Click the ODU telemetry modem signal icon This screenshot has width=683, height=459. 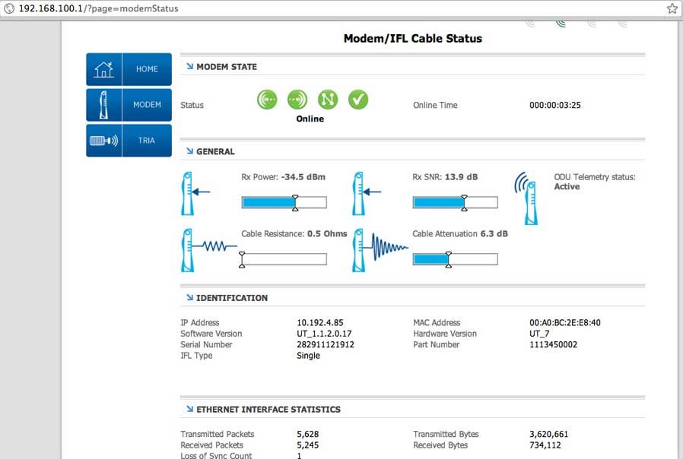pyautogui.click(x=526, y=198)
